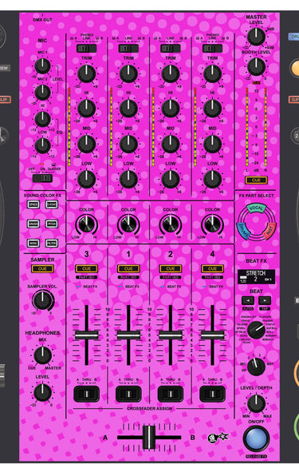The height and width of the screenshot is (476, 299).
Task: Toggle channel 4 input selector switch
Action: click(x=212, y=49)
